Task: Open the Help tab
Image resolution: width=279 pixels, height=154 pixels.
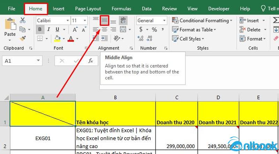Action: (x=245, y=9)
